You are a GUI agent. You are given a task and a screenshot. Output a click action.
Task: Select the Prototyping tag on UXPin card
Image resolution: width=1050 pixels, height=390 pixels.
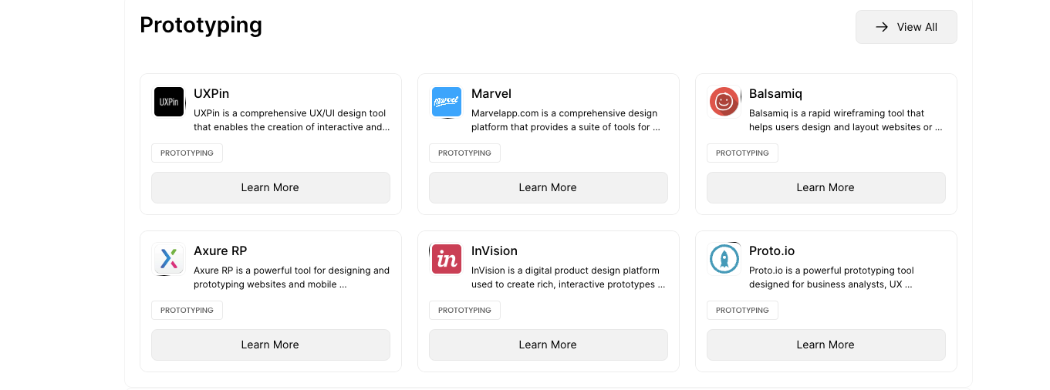187,153
